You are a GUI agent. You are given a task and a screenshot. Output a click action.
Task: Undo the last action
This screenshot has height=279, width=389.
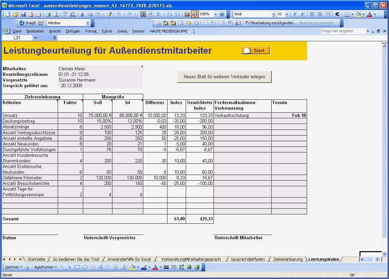[x=119, y=14]
